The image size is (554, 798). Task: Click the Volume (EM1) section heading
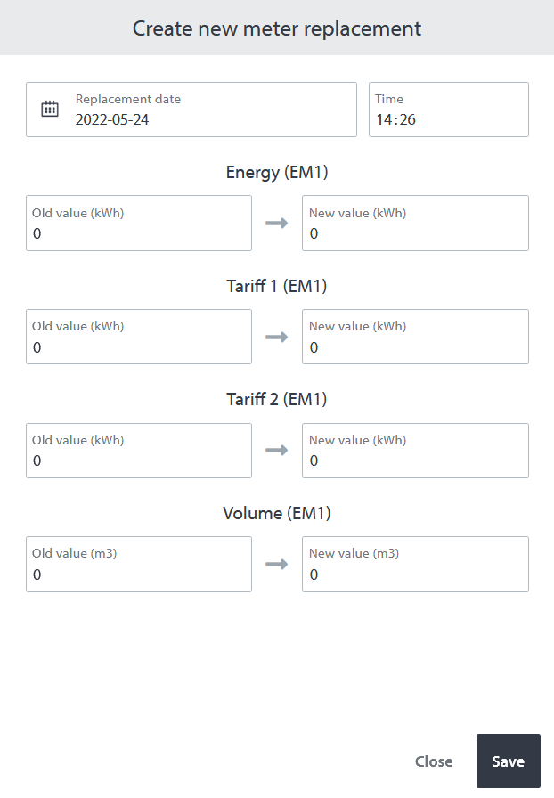pos(277,513)
